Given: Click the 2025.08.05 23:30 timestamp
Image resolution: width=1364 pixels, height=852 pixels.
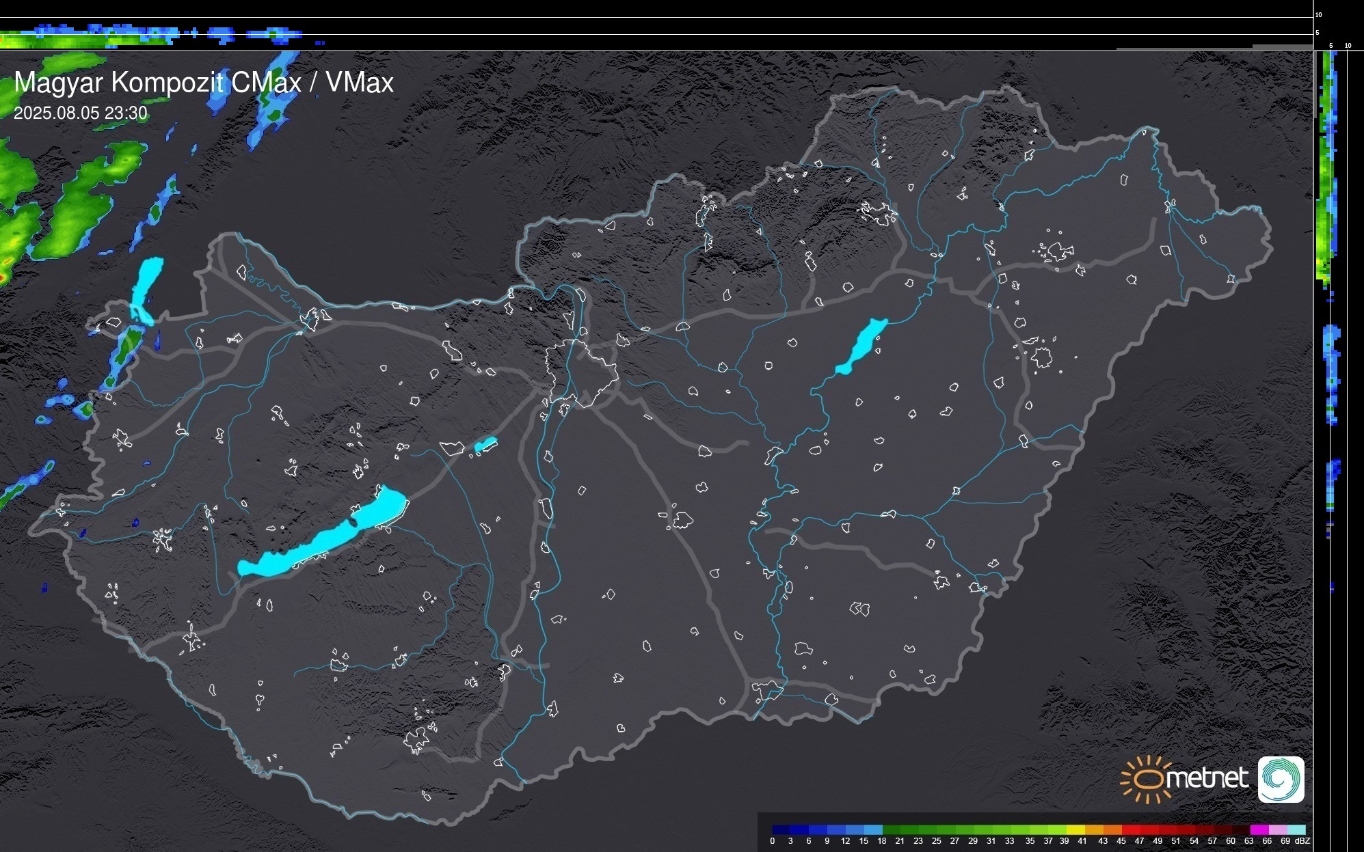Looking at the screenshot, I should (80, 113).
